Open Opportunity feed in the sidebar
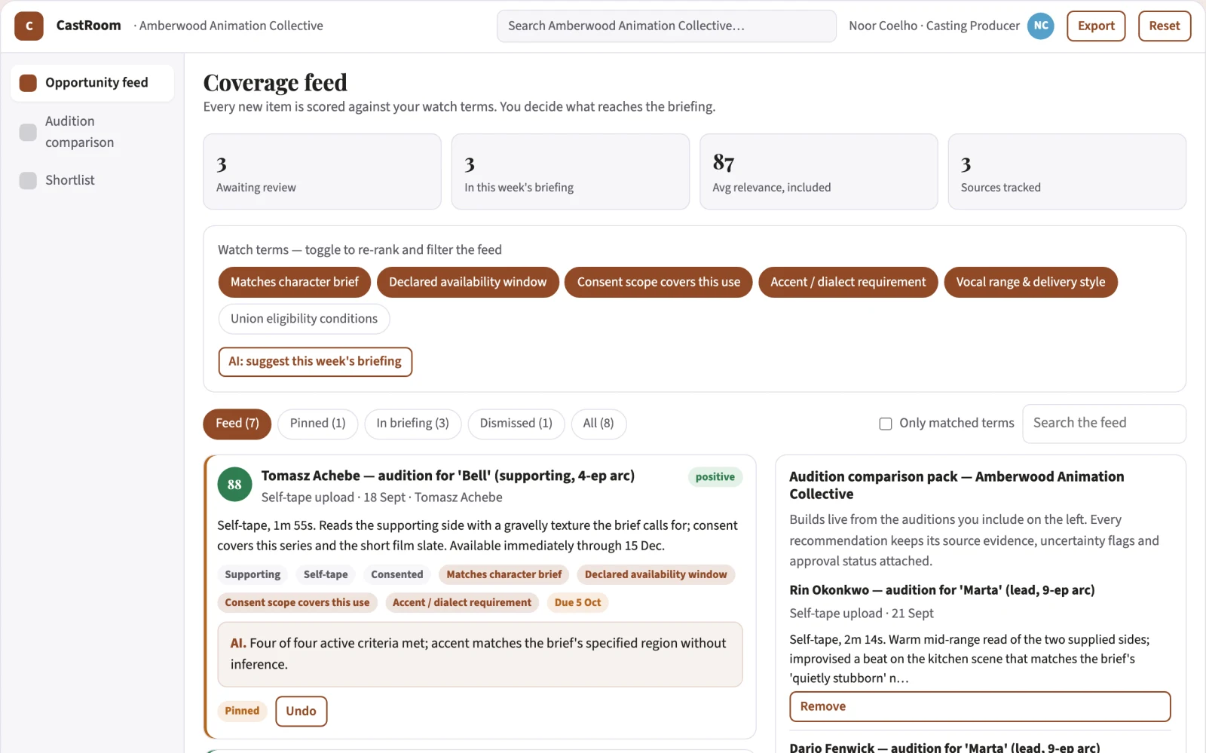This screenshot has height=753, width=1206. pos(92,83)
